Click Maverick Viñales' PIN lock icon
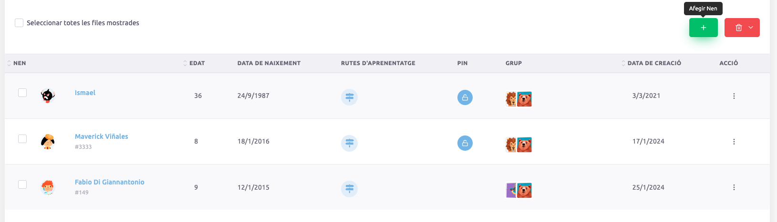The image size is (777, 222). [x=465, y=143]
